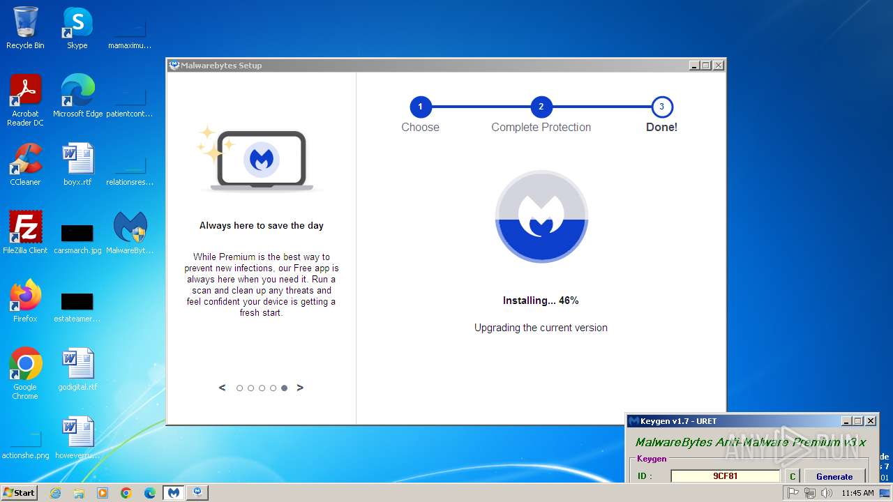893x502 pixels.
Task: Select the howeverru document icon
Action: click(x=77, y=438)
